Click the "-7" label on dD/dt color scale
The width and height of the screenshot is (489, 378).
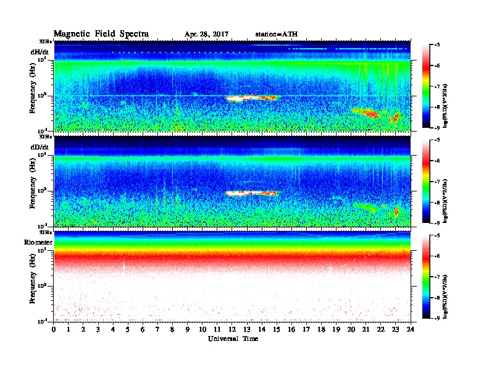437,182
